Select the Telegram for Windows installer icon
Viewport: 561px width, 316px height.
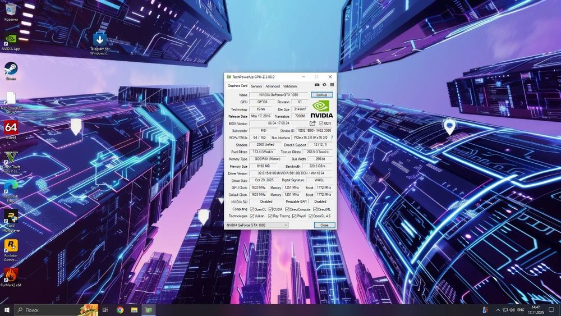pos(100,43)
